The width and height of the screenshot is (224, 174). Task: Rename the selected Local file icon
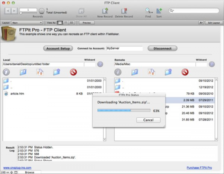pyautogui.click(x=40, y=72)
